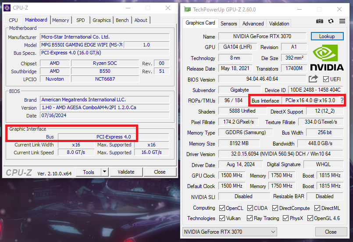
Task: Click the GPU-Z refresh icon
Action: tap(331, 21)
